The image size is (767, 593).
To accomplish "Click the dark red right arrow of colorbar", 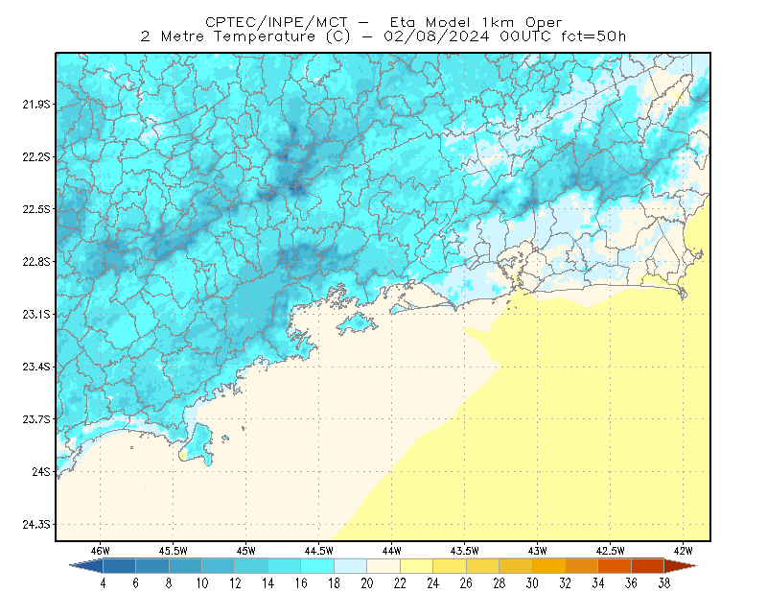I will click(x=681, y=566).
